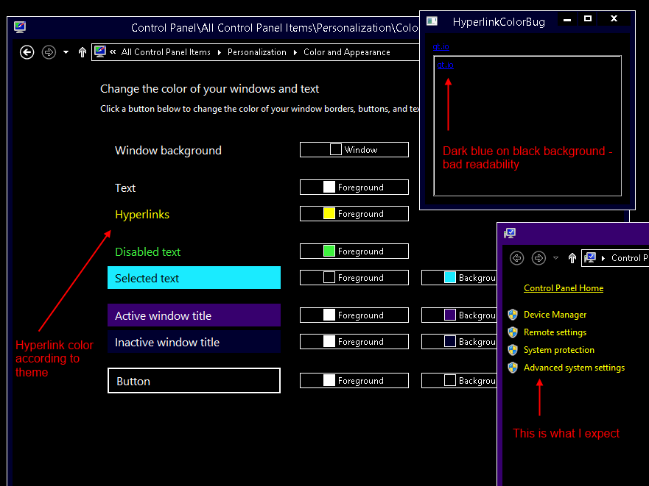
Task: Click the shield icon beside Remote settings
Action: (513, 332)
